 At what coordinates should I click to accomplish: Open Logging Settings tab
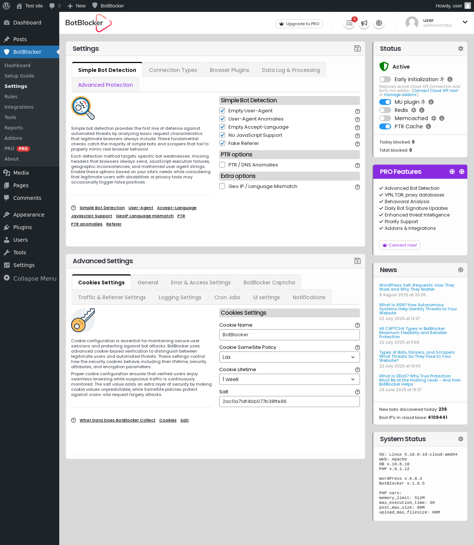(x=180, y=297)
